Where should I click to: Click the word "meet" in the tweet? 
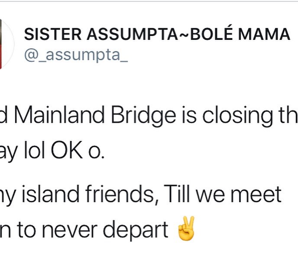coord(256,195)
